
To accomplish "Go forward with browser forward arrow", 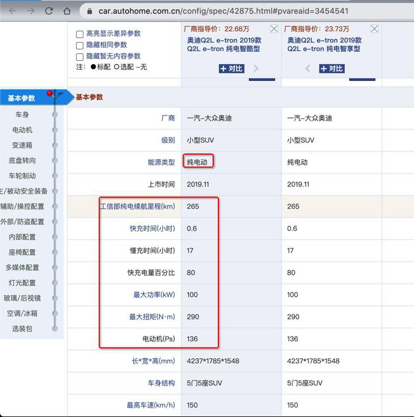I will coord(31,11).
